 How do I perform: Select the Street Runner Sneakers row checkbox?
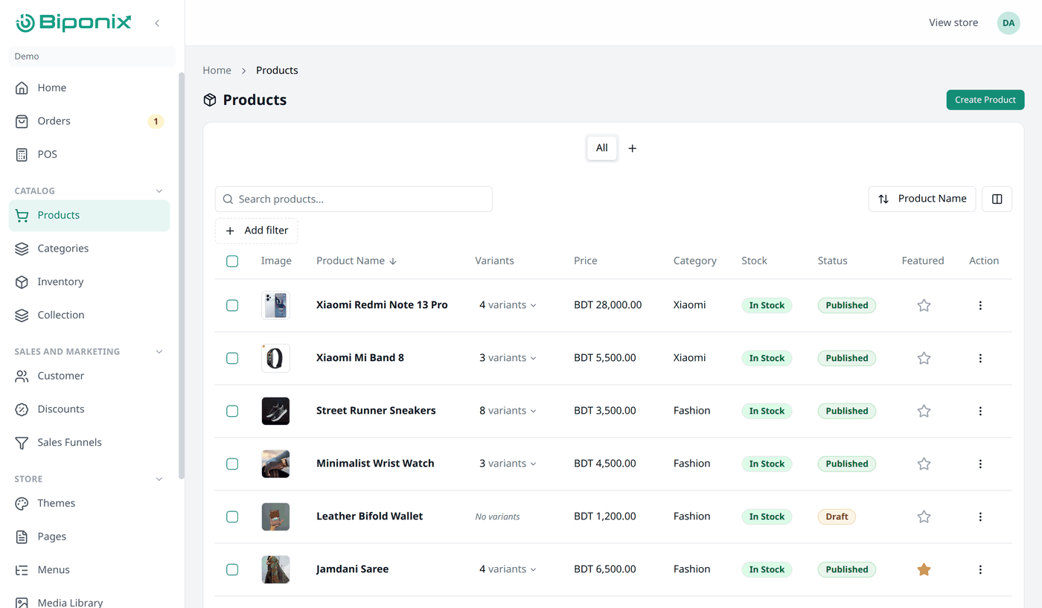click(232, 411)
